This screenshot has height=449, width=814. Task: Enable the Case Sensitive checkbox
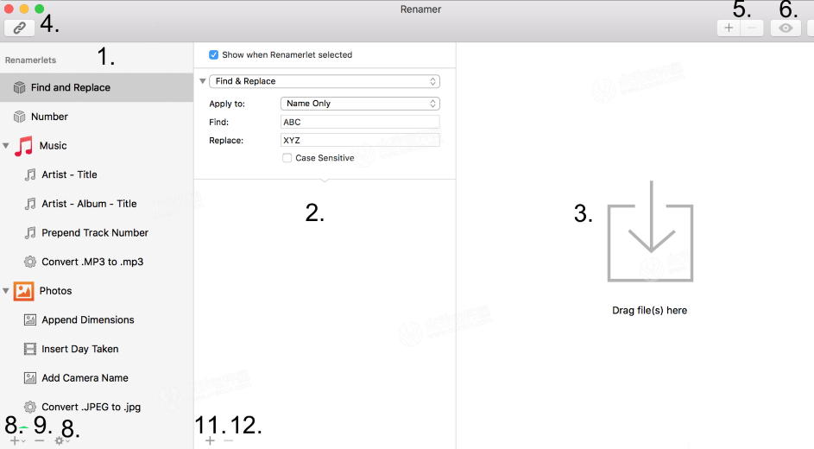point(287,158)
